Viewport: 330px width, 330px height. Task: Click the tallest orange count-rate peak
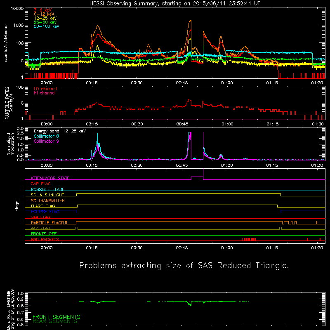pyautogui.click(x=191, y=21)
